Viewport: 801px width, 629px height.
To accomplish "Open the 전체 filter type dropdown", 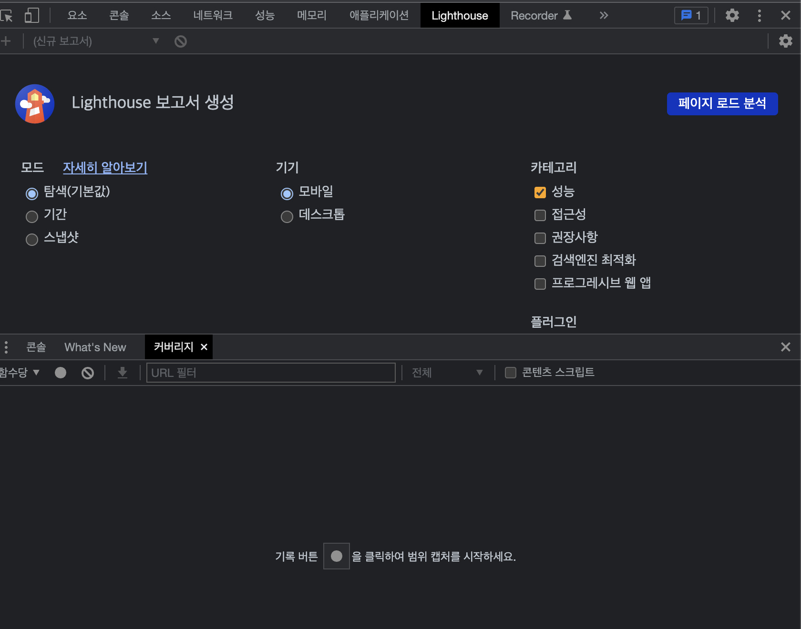I will pyautogui.click(x=447, y=373).
